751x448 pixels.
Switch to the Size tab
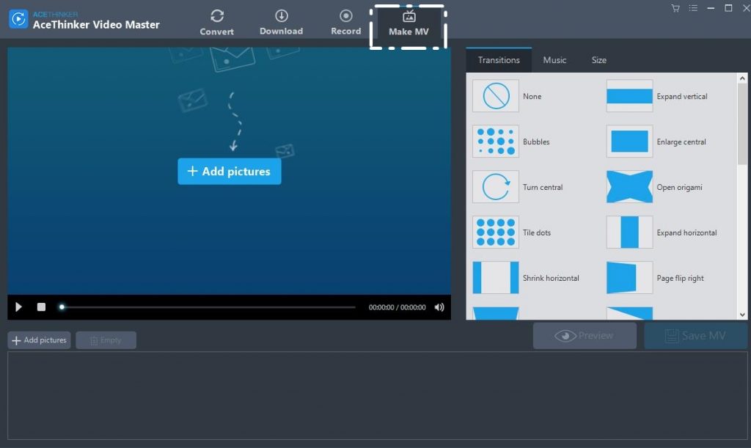tap(598, 60)
